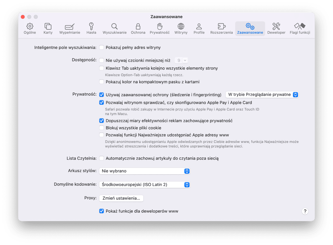The height and width of the screenshot is (245, 333).
Task: Open the Deweloper tools icon
Action: tap(276, 26)
